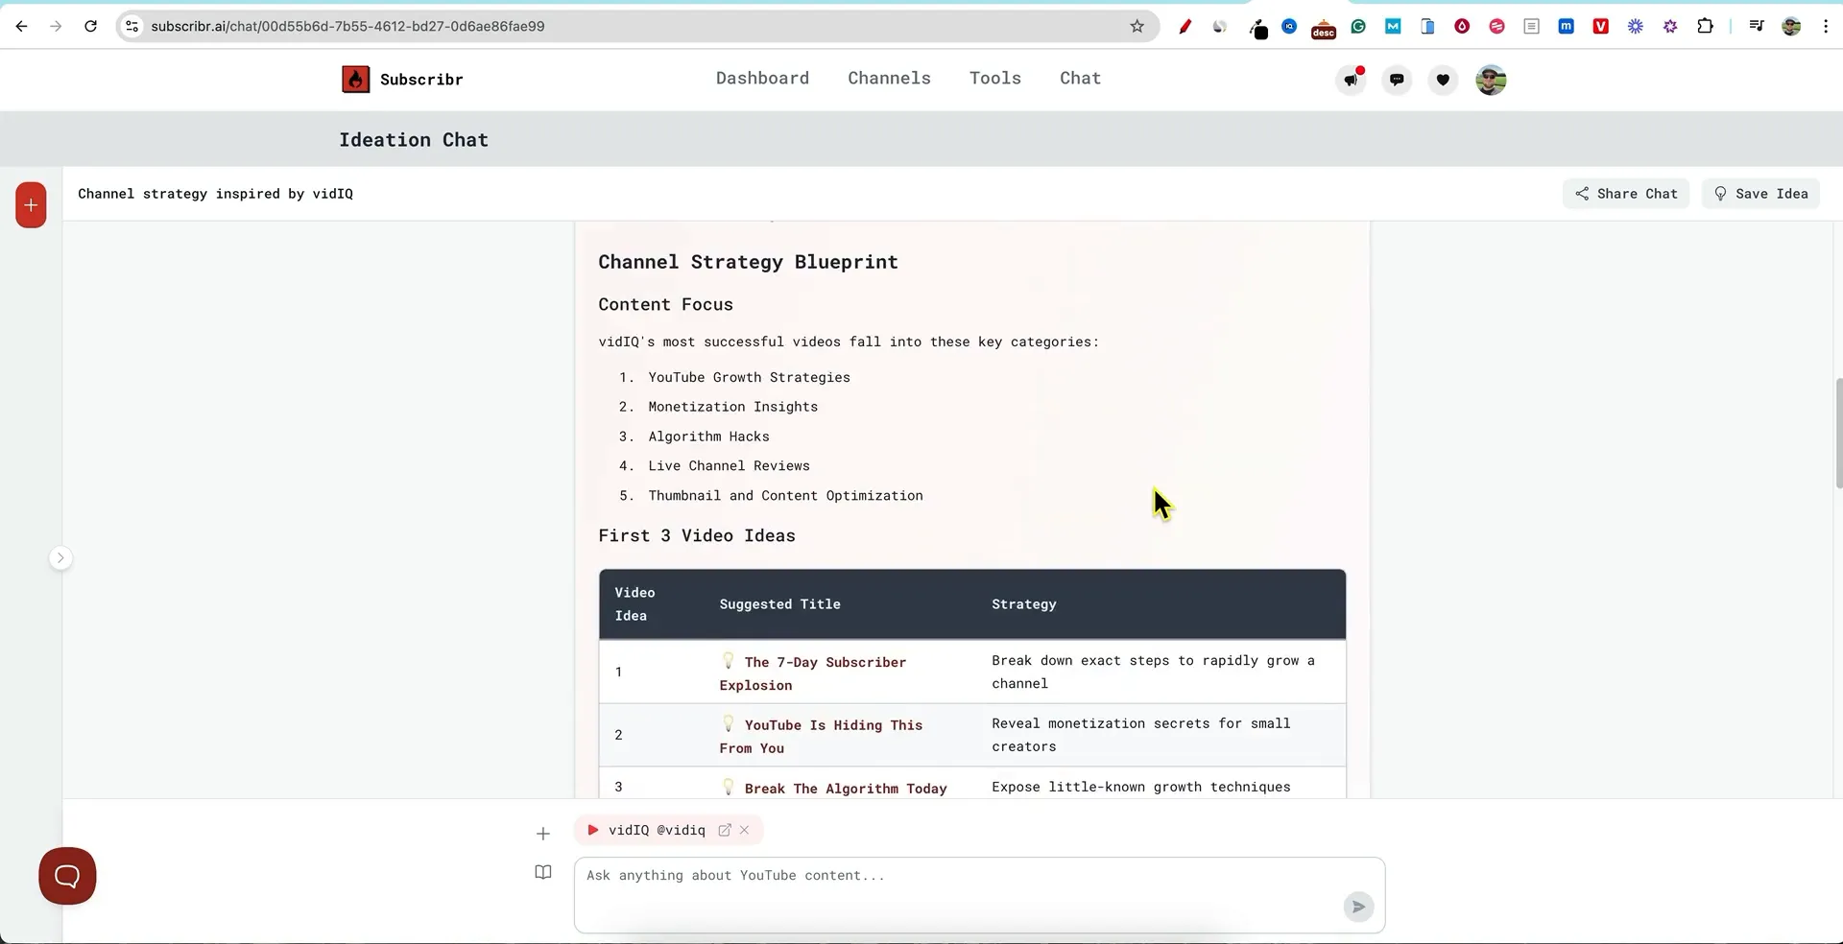Screen dimensions: 1843x944
Task: Click 'Strategy' column header
Action: pyautogui.click(x=1023, y=604)
